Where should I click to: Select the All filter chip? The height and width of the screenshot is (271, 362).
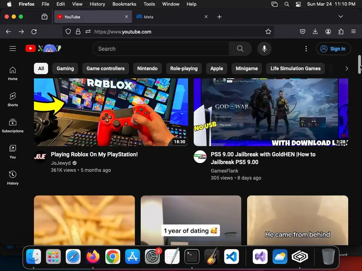coord(41,68)
